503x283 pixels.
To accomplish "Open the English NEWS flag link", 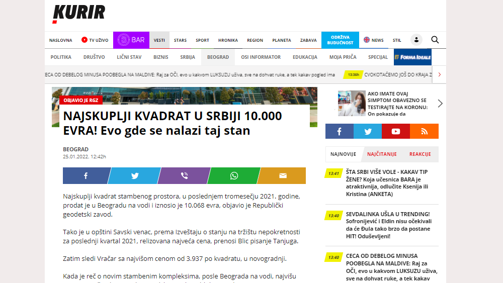I will (x=373, y=40).
